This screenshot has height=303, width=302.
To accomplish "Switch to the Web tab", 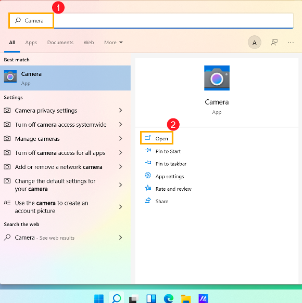I will [89, 43].
